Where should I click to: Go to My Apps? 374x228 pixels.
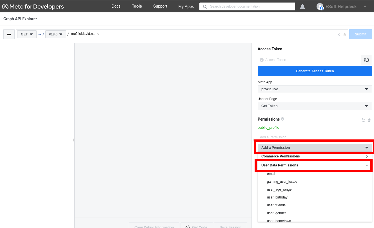[186, 6]
